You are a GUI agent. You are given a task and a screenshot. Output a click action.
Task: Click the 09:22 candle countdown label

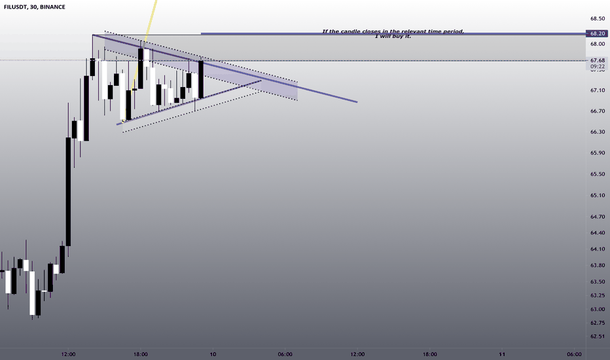(597, 67)
